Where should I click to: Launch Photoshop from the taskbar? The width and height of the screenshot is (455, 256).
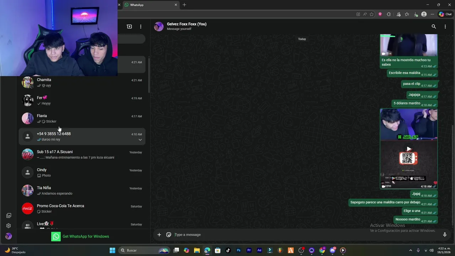tap(239, 250)
